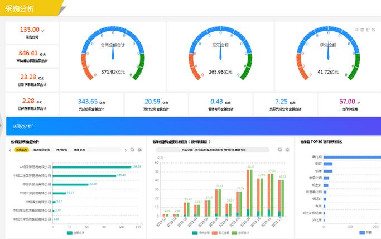Click the gauge showing 371.92亿元
The height and width of the screenshot is (239, 381).
click(x=113, y=54)
